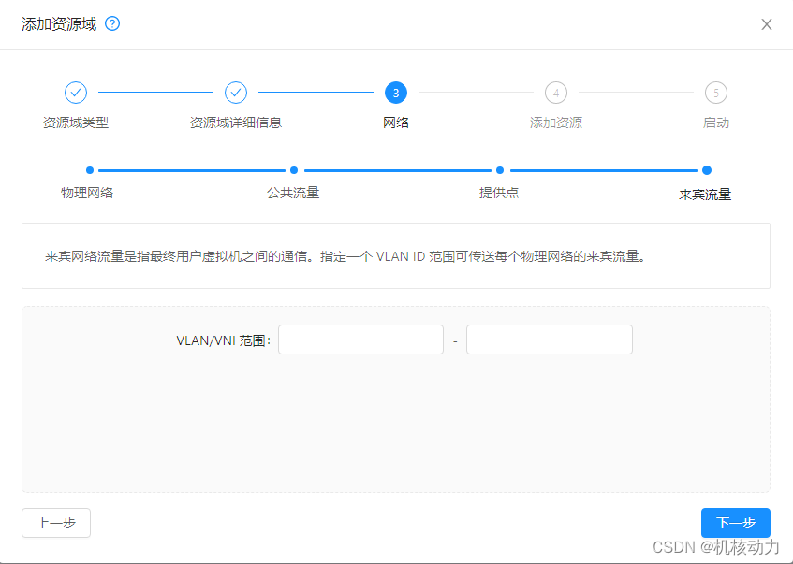Select the 公共流量 sub-step marker
Screen dimensions: 793x564
(293, 170)
